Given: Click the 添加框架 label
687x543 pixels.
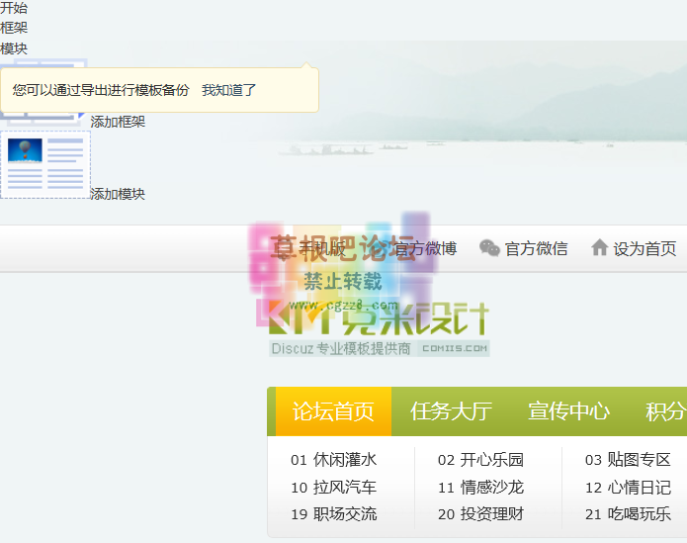Looking at the screenshot, I should [x=118, y=122].
